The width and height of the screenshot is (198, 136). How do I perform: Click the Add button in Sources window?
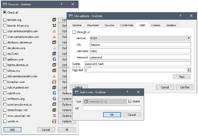(12, 129)
